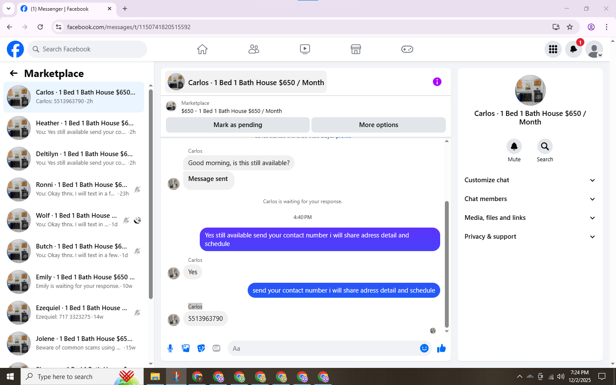Open the Marketplace storefront icon

[356, 49]
